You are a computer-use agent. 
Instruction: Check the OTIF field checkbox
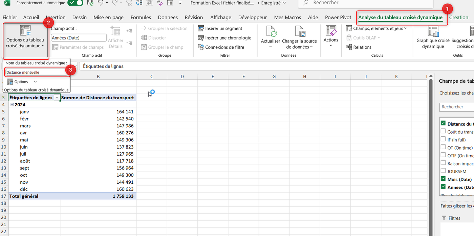pos(443,155)
